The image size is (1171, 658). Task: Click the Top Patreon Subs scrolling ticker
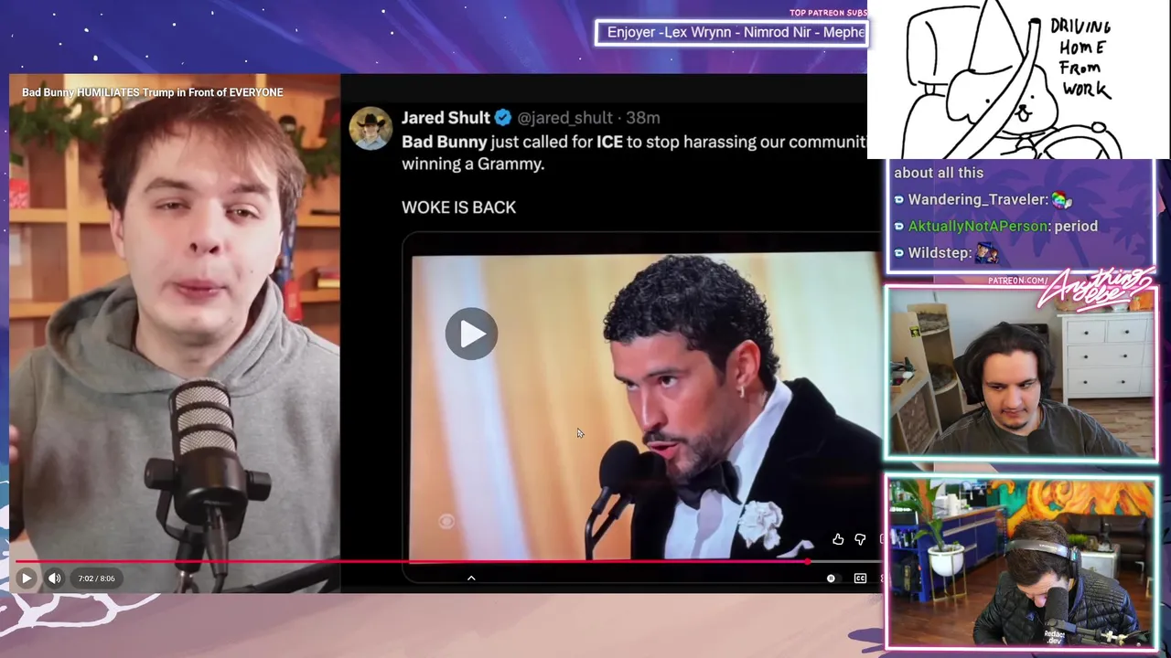pyautogui.click(x=731, y=32)
